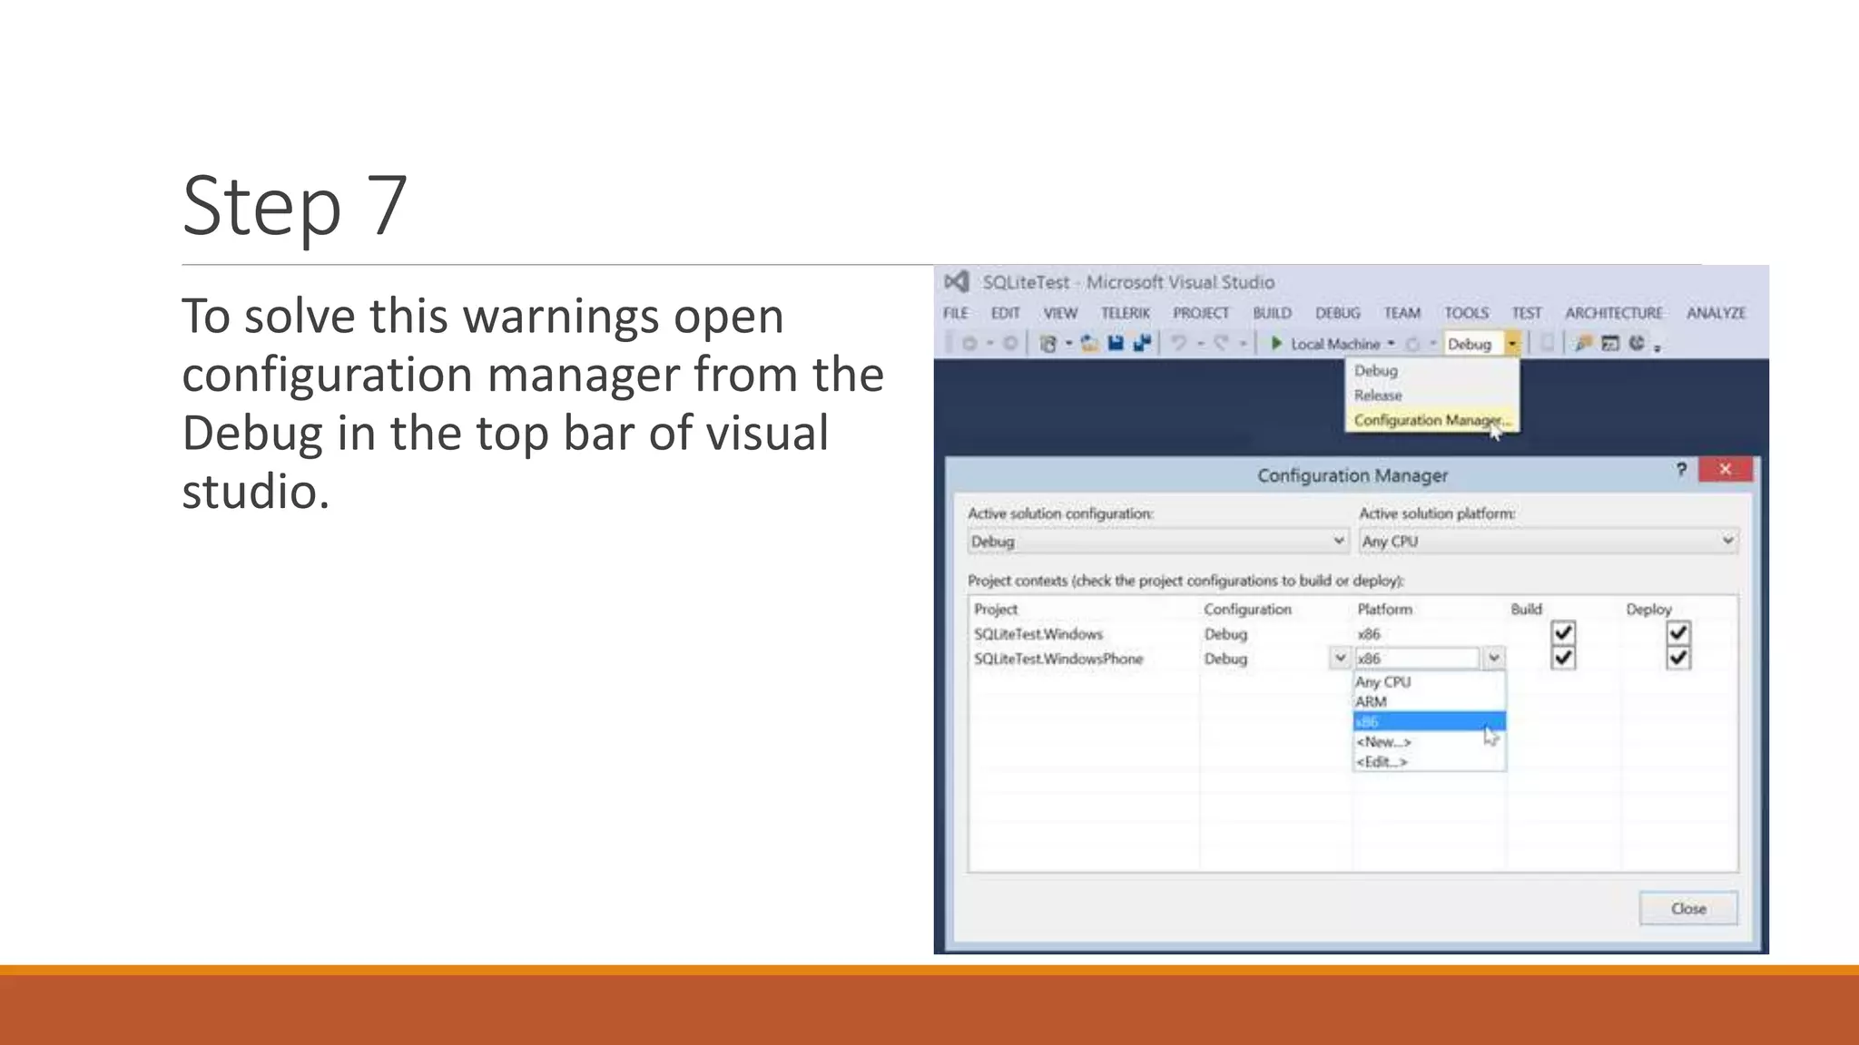Open the New Project dropdown arrow
Viewport: 1859px width, 1045px height.
(x=1068, y=344)
